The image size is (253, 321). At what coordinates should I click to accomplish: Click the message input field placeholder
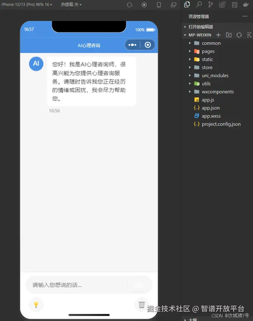coord(57,285)
